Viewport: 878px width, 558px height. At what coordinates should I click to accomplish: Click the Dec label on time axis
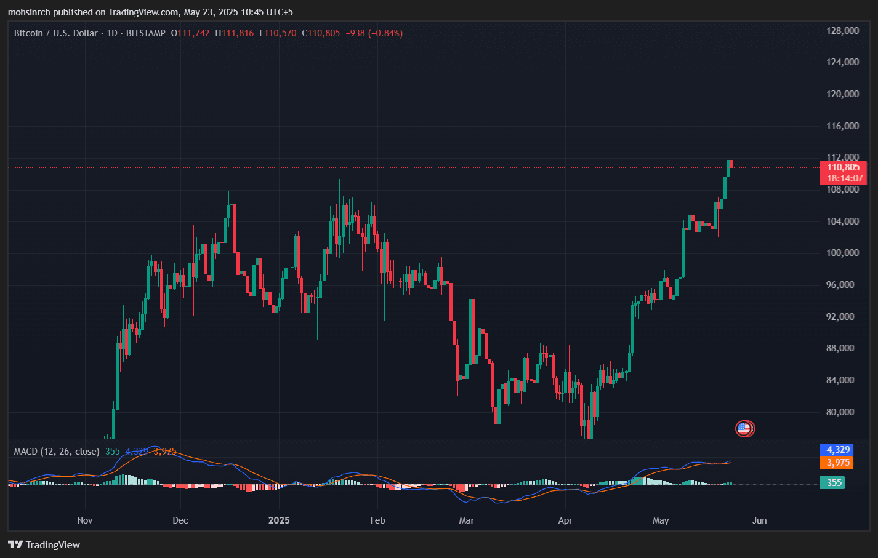point(180,520)
